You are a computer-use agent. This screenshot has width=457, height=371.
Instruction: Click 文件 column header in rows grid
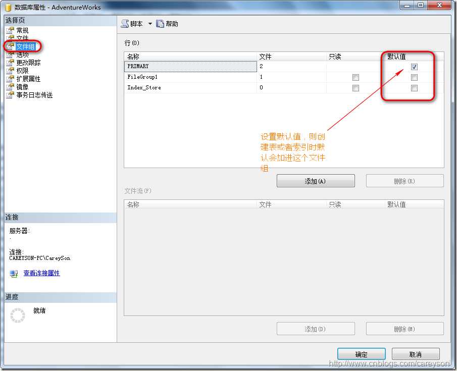click(x=291, y=57)
